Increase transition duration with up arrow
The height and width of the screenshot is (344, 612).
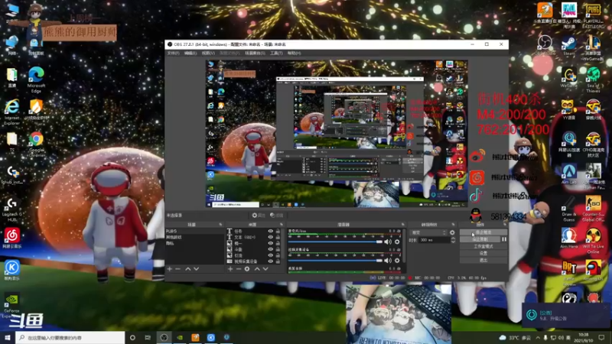coord(453,239)
